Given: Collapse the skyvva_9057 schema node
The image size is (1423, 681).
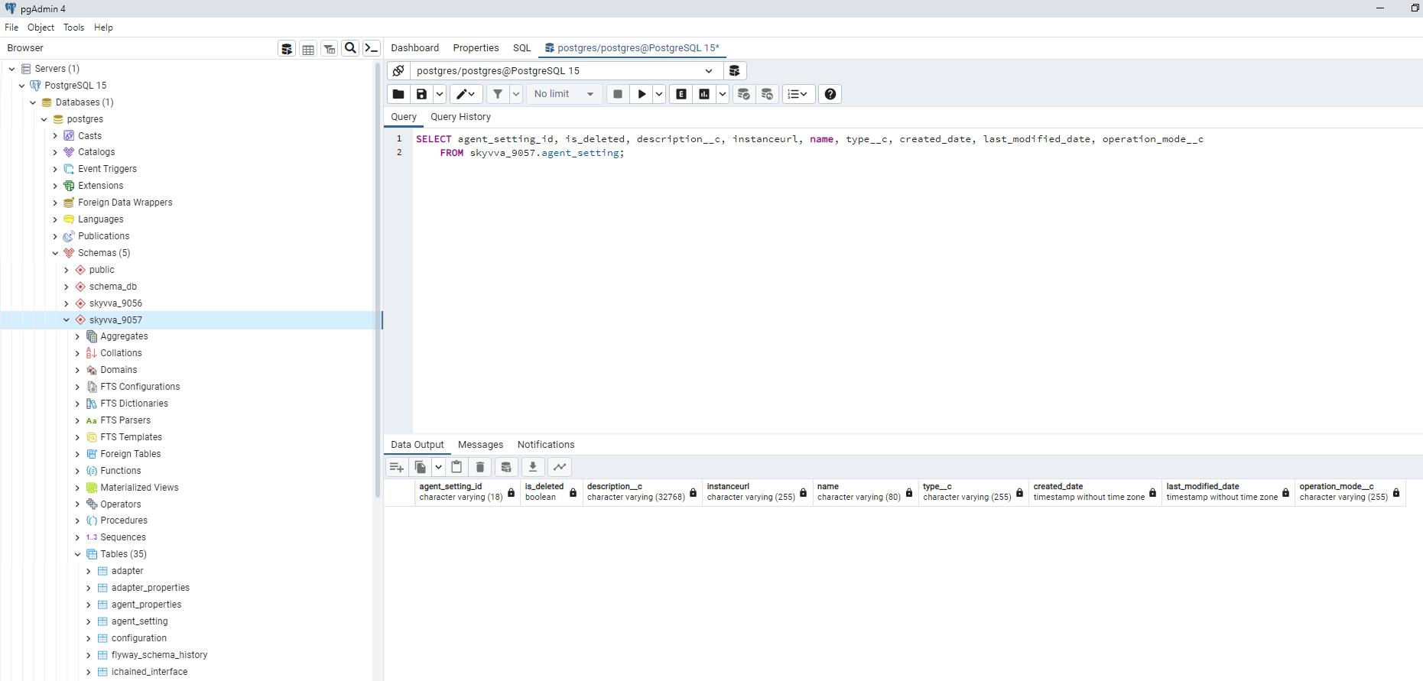Looking at the screenshot, I should click(67, 320).
